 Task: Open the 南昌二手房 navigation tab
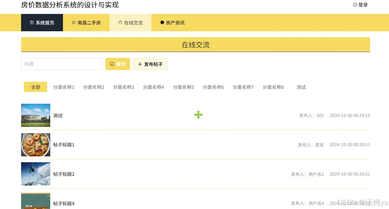tap(86, 23)
